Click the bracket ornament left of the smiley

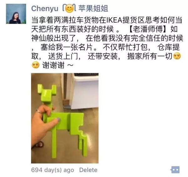(x=64, y=8)
